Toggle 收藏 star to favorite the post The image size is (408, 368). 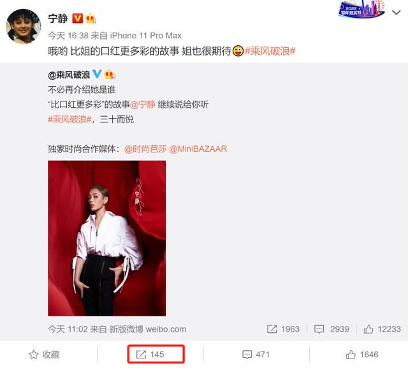coord(44,355)
